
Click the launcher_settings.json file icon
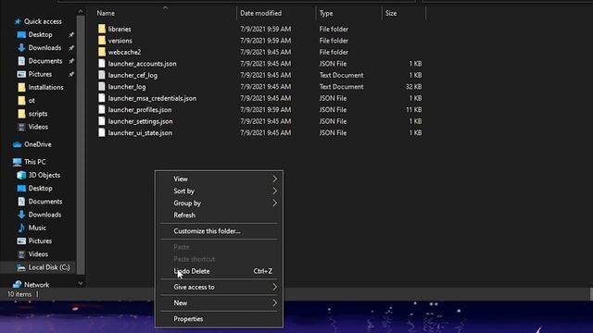coord(102,121)
